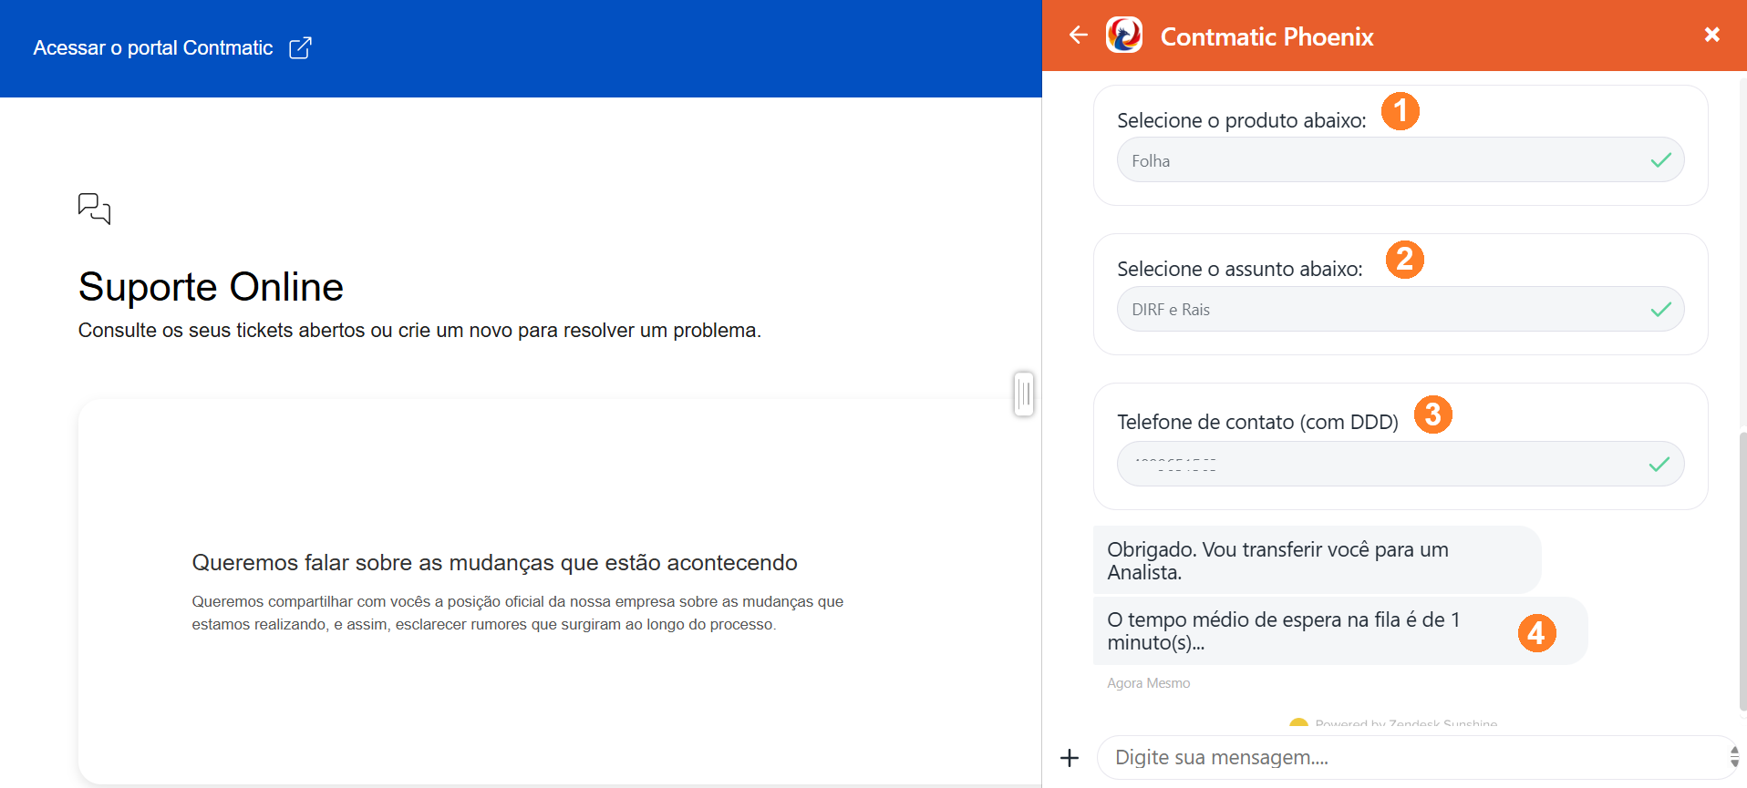The image size is (1747, 788).
Task: Click 'Obrigado. Vou transferir você' message
Action: click(1317, 560)
